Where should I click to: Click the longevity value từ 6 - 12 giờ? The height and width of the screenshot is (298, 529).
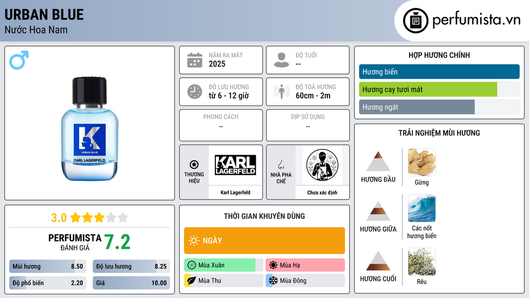point(229,96)
